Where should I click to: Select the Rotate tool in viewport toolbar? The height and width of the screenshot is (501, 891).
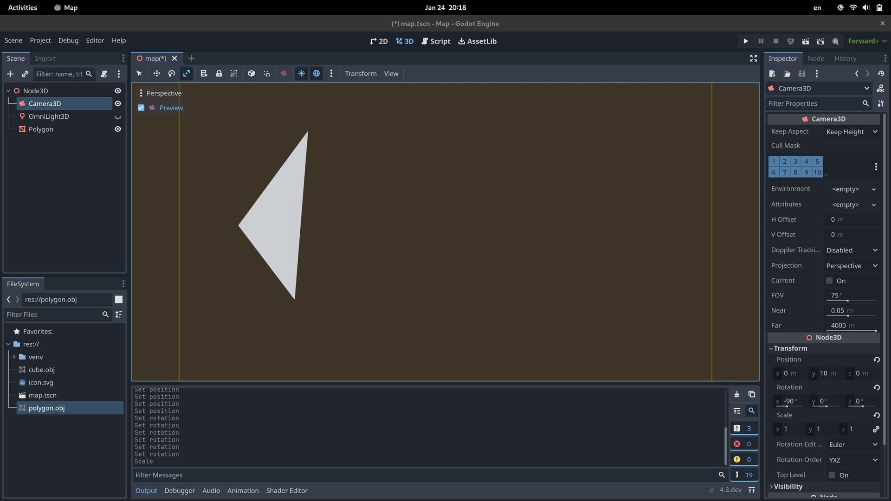171,73
